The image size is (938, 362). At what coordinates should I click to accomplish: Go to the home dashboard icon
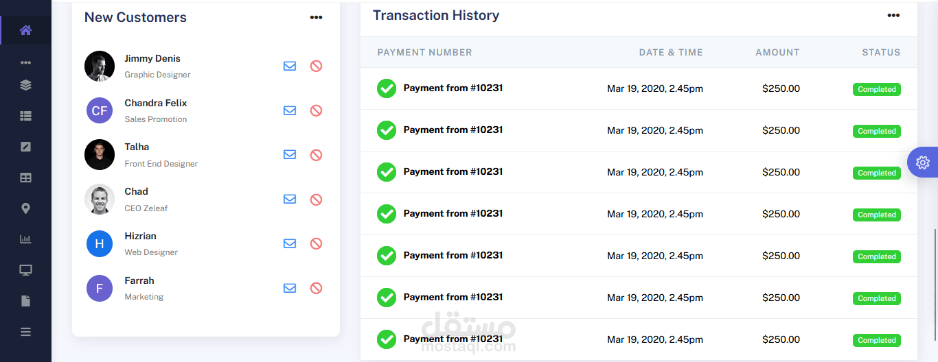pyautogui.click(x=25, y=30)
